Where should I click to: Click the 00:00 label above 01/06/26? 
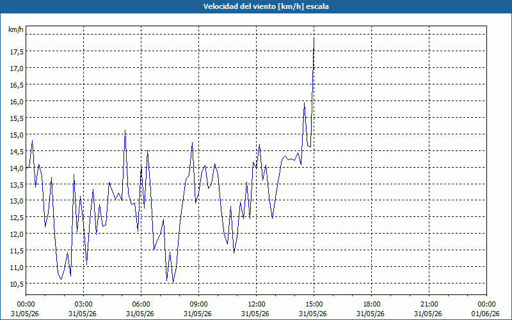click(x=486, y=305)
